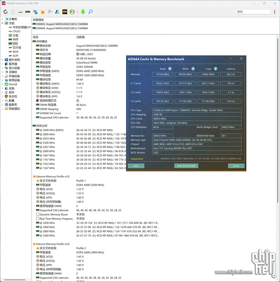Select 芯片组 in the sidebar tree
This screenshot has width=280, height=282.
coord(15,48)
